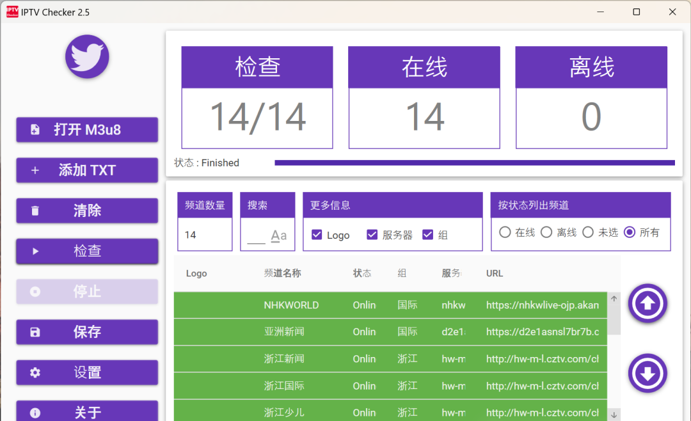Click the 组 column header
691x421 pixels.
point(402,273)
